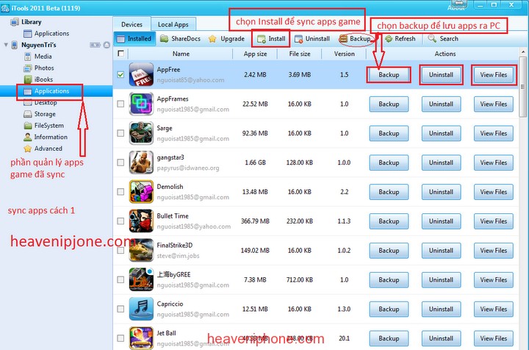Image resolution: width=529 pixels, height=350 pixels.
Task: Check the gangstar3 checkbox
Action: pos(120,162)
